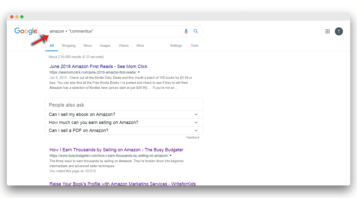Click the blue search magnifier icon
357x198 pixels.
(x=196, y=31)
